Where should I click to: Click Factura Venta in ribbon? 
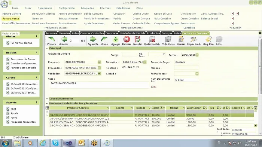click(x=11, y=19)
